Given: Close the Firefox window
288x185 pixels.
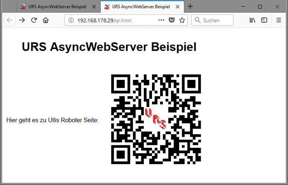Looking at the screenshot, I should point(277,7).
